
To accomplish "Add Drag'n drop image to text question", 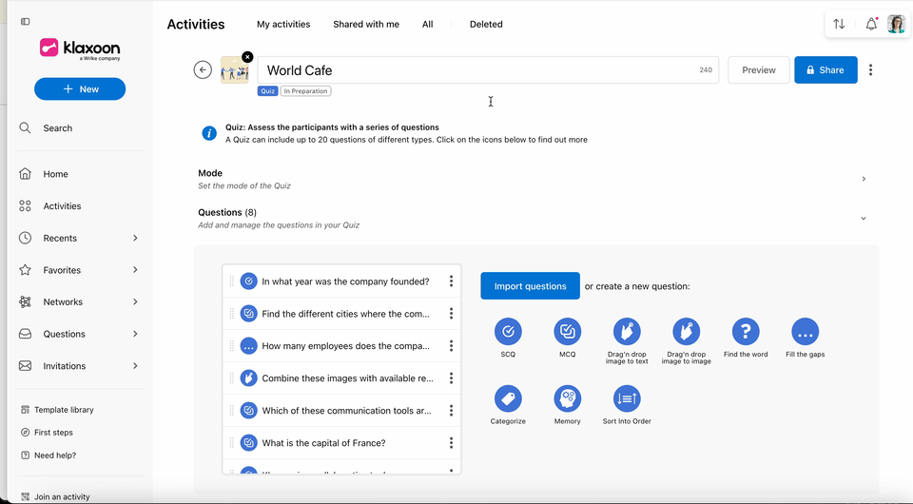I will 627,332.
